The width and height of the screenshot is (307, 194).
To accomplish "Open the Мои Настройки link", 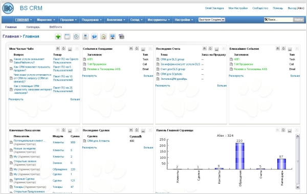I will pyautogui.click(x=238, y=8).
